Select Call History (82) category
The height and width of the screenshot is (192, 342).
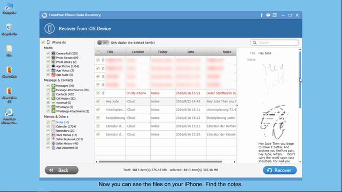click(66, 98)
